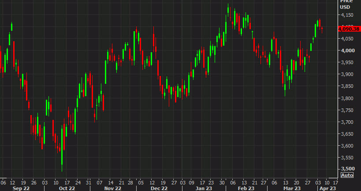Click the 3,500 price axis label
Image resolution: width=361 pixels, height=191 pixels.
(347, 169)
